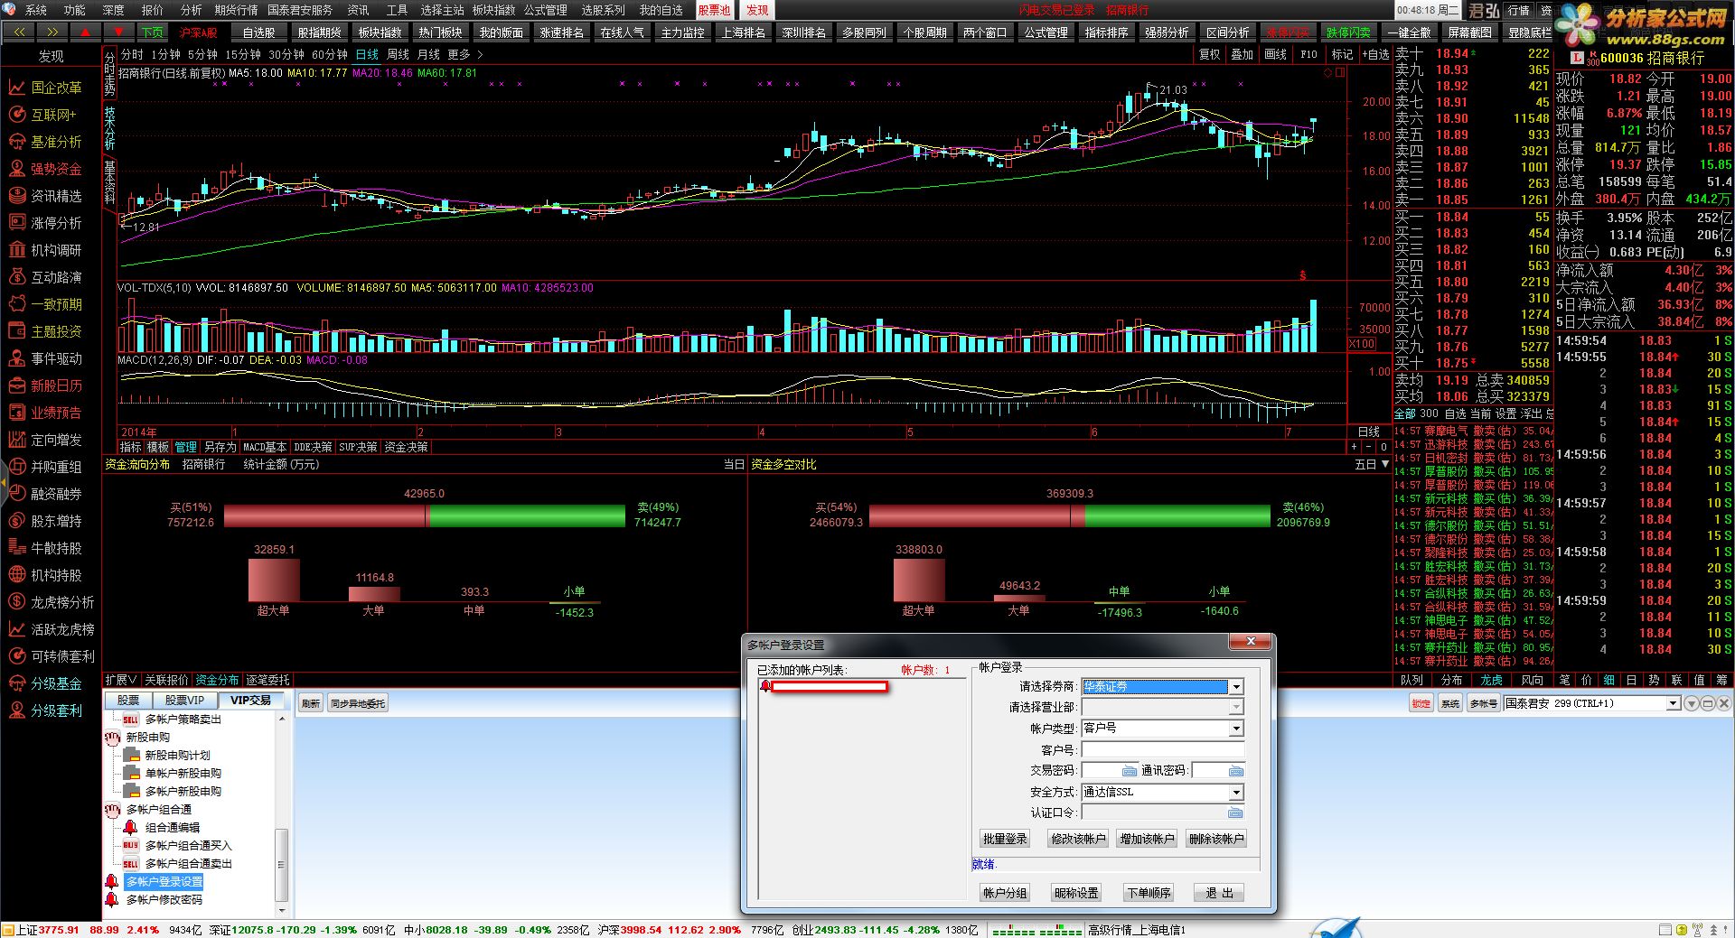The image size is (1735, 938).
Task: Click the 同步异地委托 button
Action: click(358, 703)
